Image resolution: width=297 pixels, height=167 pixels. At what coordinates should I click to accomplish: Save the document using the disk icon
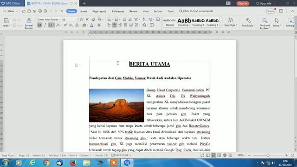click(29, 11)
